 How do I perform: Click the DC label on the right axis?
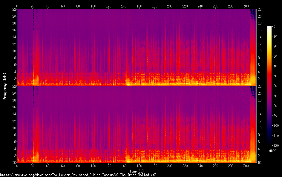[x=260, y=162]
